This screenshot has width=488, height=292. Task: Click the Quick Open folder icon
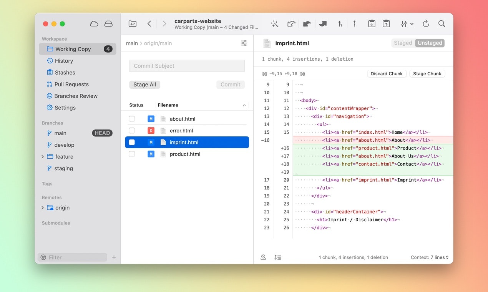[x=133, y=24]
